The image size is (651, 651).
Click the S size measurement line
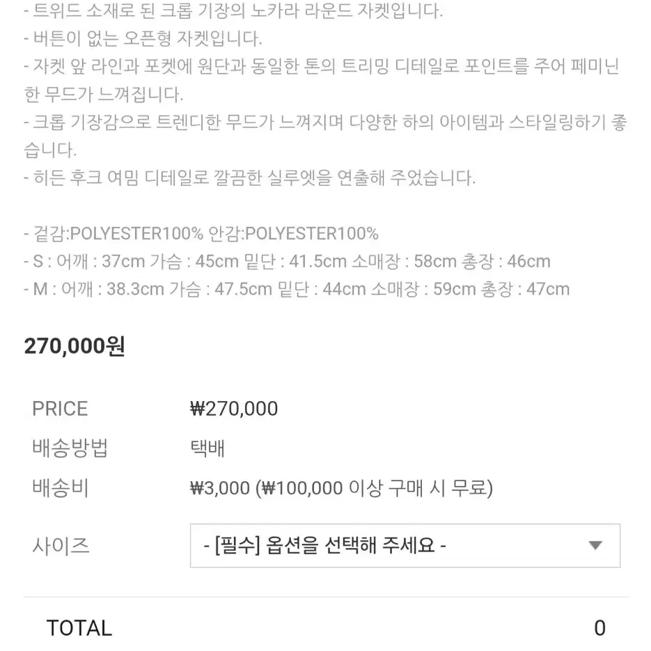coord(288,261)
